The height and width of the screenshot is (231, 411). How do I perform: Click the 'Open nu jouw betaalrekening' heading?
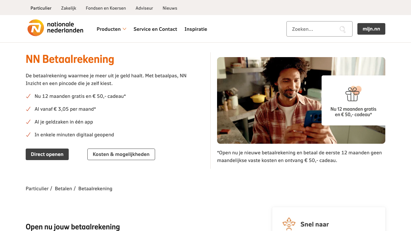pos(73,227)
